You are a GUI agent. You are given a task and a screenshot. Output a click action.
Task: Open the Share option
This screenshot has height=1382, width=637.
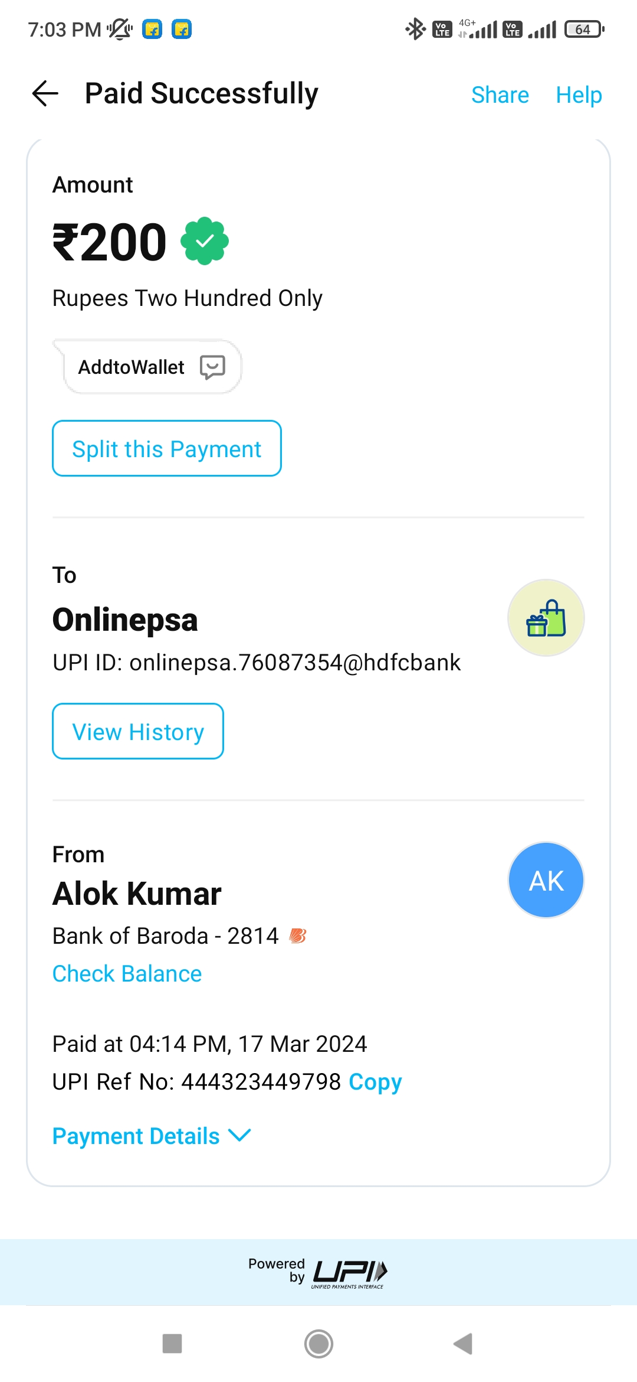(x=500, y=94)
